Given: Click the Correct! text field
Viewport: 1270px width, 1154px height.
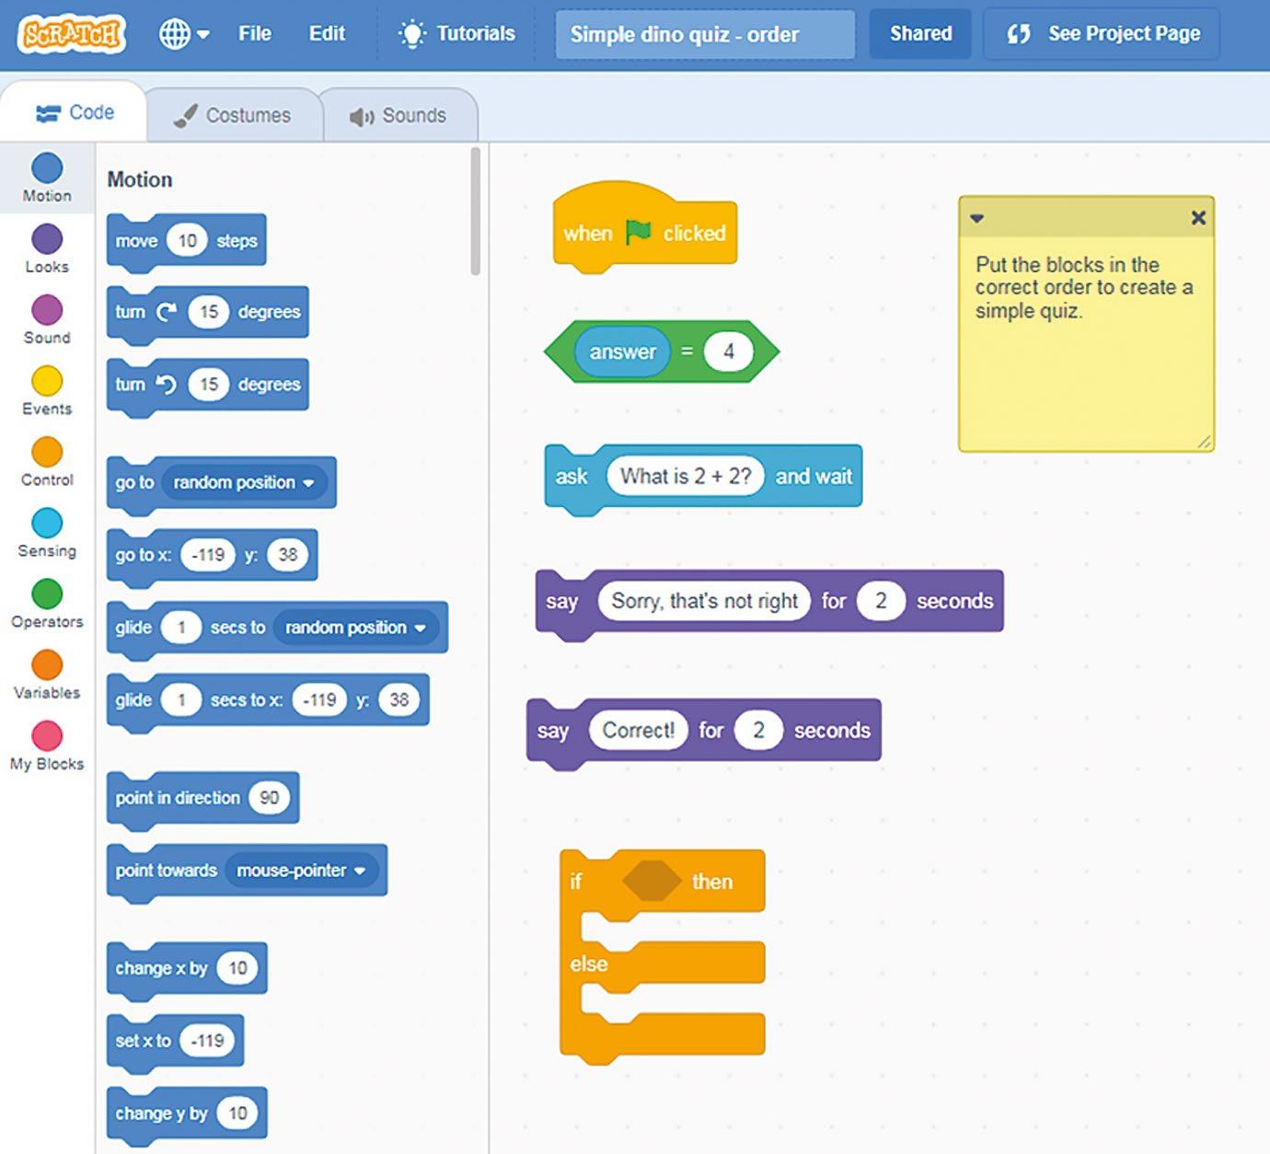Looking at the screenshot, I should tap(638, 731).
